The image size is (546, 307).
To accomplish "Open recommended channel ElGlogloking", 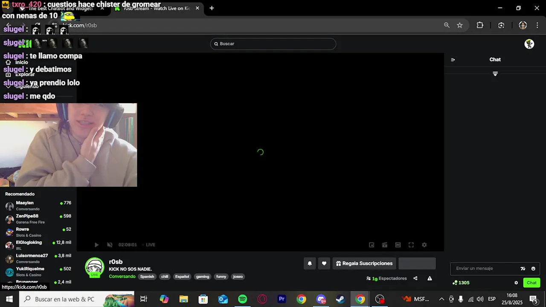I will (x=38, y=246).
